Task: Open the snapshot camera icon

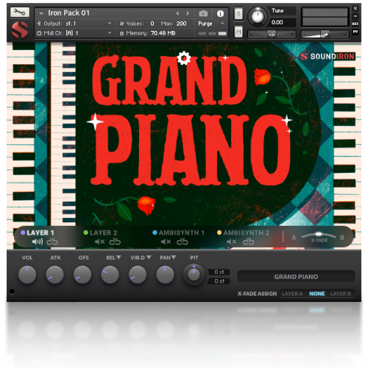Action: pos(203,13)
